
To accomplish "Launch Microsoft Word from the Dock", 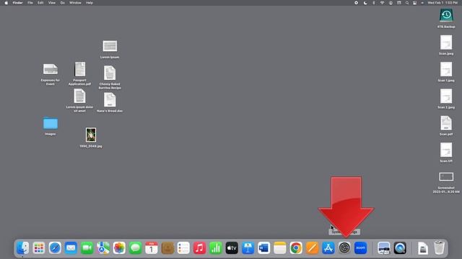I will click(x=263, y=248).
